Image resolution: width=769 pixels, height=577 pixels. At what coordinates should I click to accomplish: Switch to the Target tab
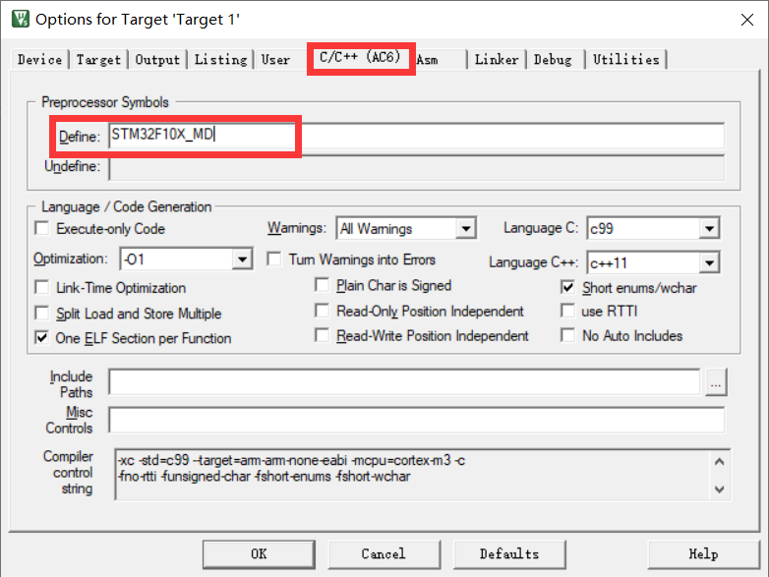click(98, 60)
